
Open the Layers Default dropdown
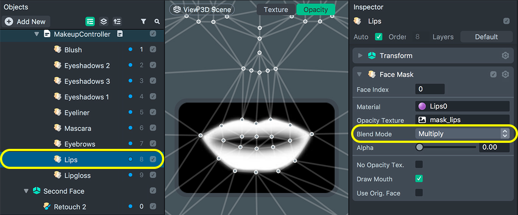pos(486,37)
